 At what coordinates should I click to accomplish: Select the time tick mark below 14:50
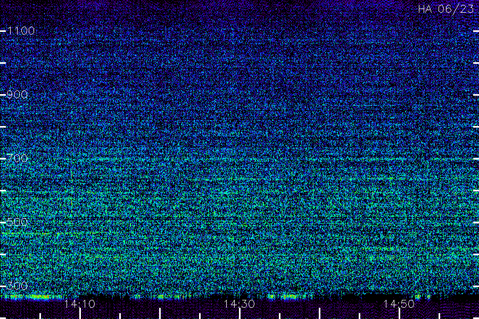pos(399,314)
